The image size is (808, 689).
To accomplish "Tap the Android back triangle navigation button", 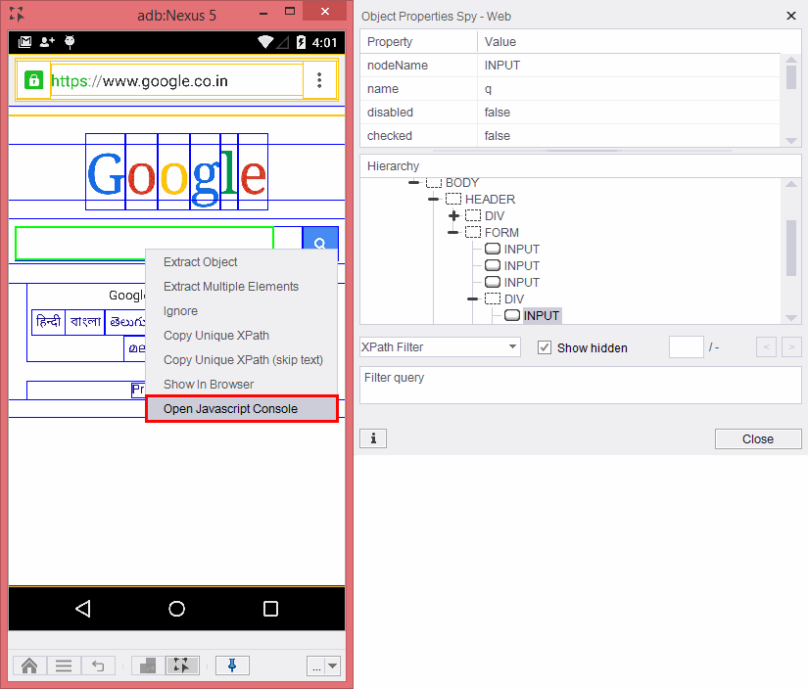I will point(83,609).
